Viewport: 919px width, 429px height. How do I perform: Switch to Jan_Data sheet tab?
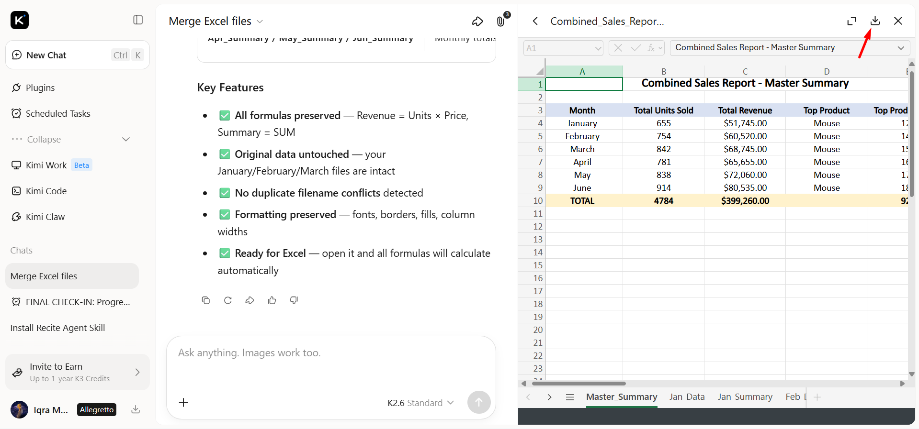click(x=687, y=397)
